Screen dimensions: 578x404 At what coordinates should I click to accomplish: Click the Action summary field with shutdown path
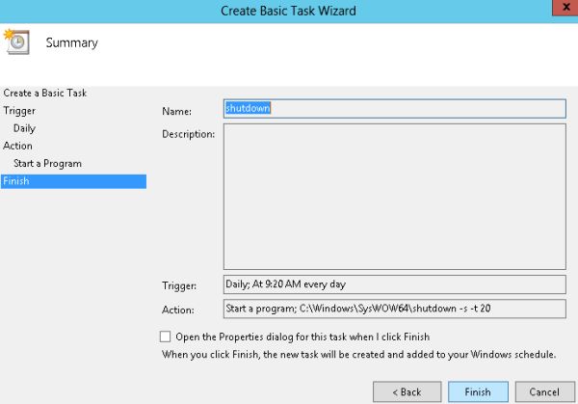pyautogui.click(x=393, y=310)
